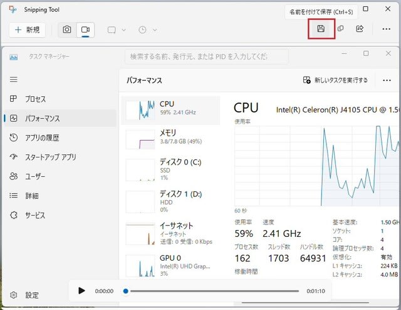Switch to video recording mode
Screen dimensions: 401x310
[85, 30]
